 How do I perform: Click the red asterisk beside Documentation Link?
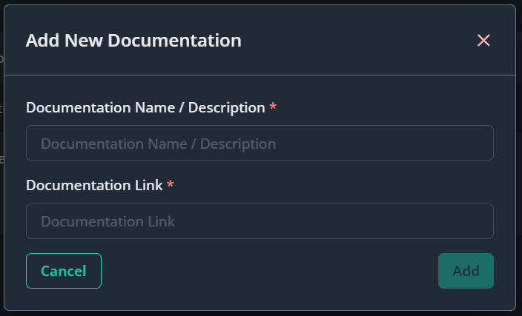tap(171, 184)
